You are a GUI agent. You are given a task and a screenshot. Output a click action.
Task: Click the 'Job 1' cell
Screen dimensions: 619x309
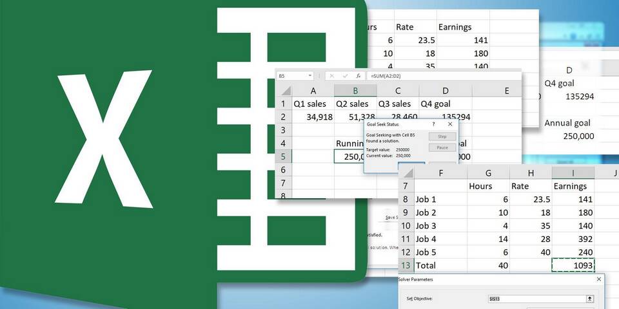(x=440, y=200)
